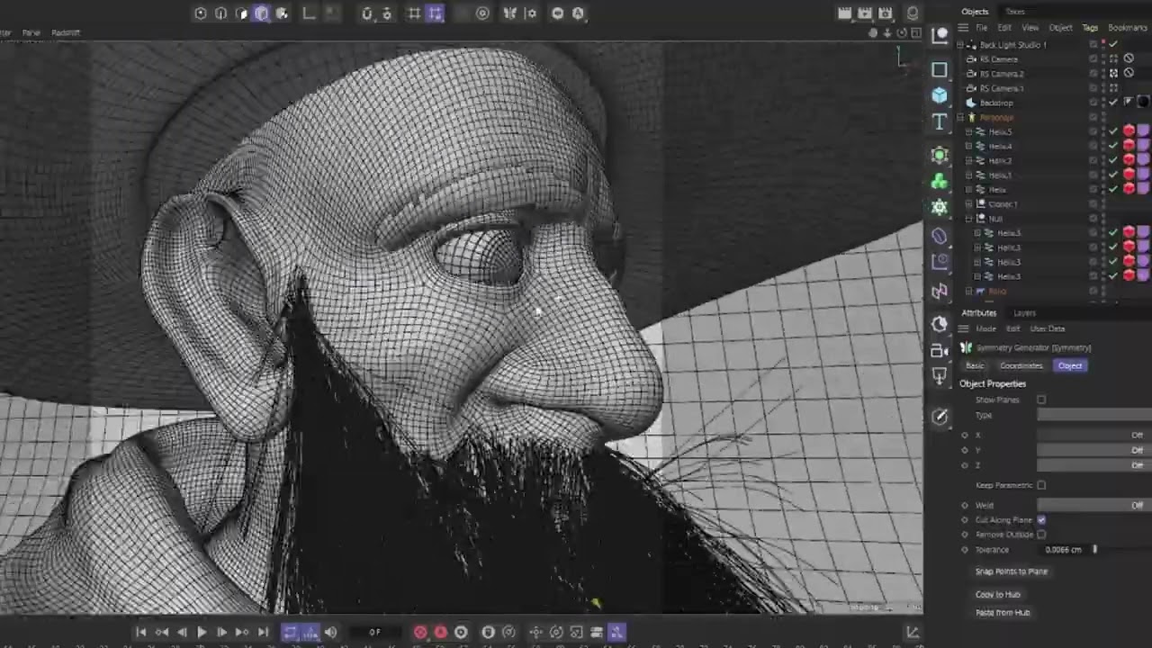Viewport: 1152px width, 648px height.
Task: Open the Bookmarks menu in Objects manager
Action: coord(1128,28)
